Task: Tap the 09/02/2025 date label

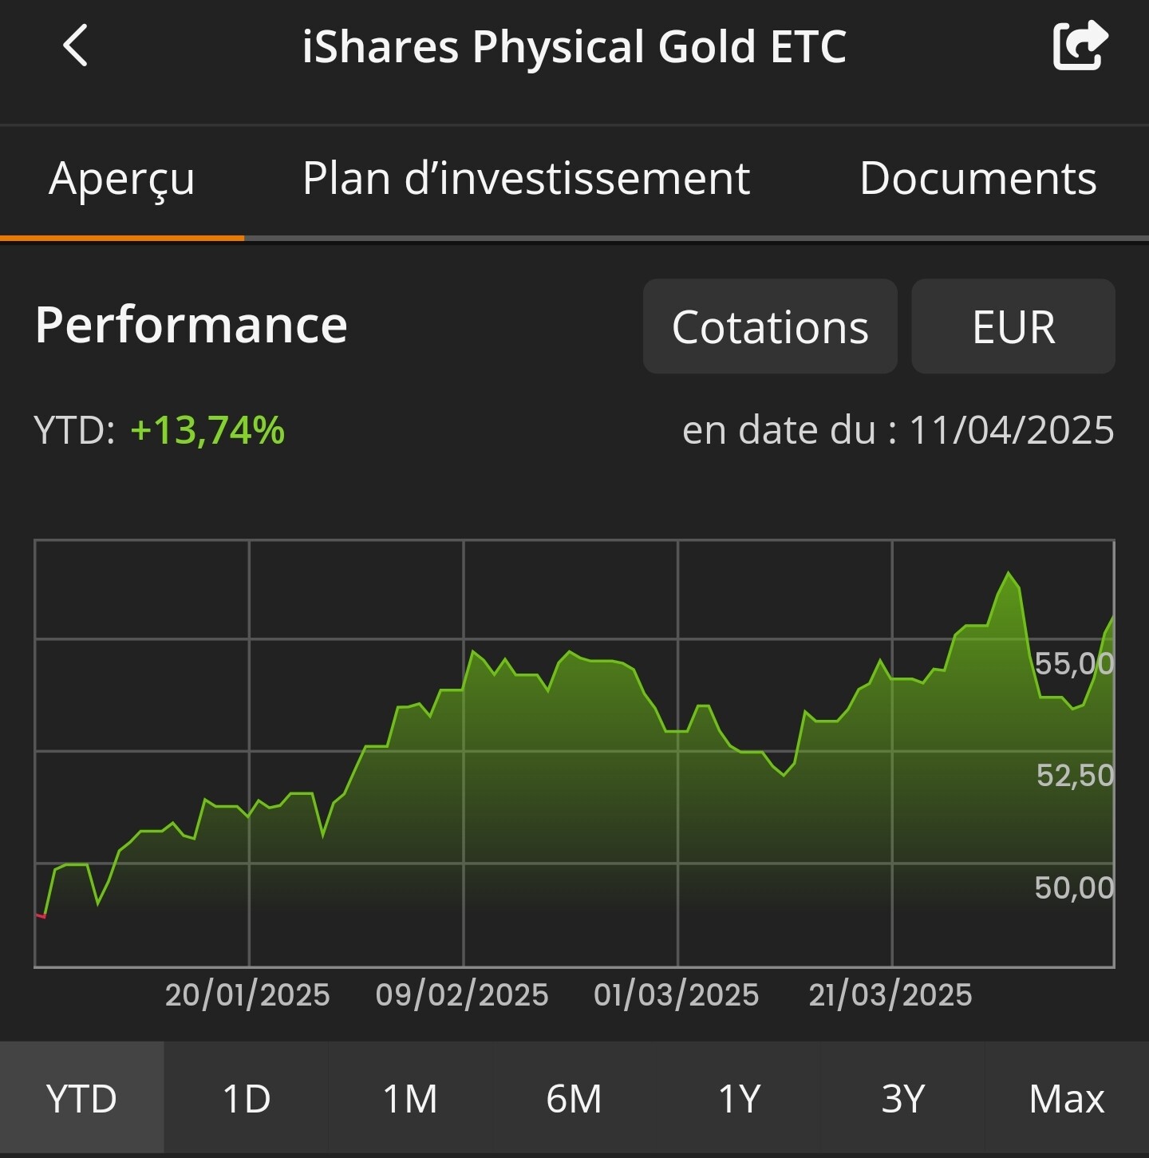Action: (x=462, y=995)
